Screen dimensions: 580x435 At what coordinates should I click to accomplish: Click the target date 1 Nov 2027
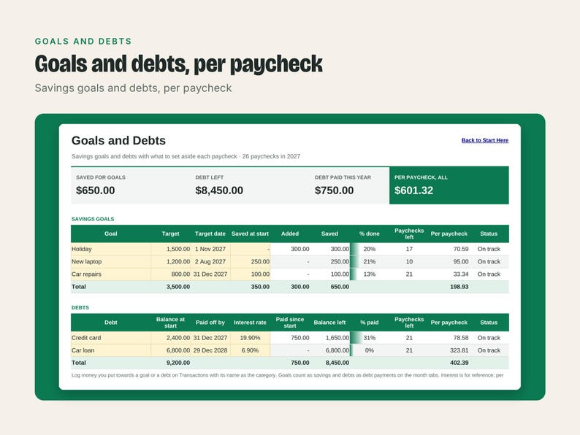(x=210, y=249)
